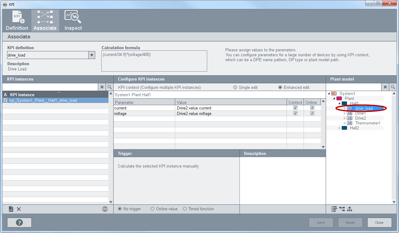Expand the Hall2 tree node
Image resolution: width=399 pixels, height=233 pixels.
340,128
